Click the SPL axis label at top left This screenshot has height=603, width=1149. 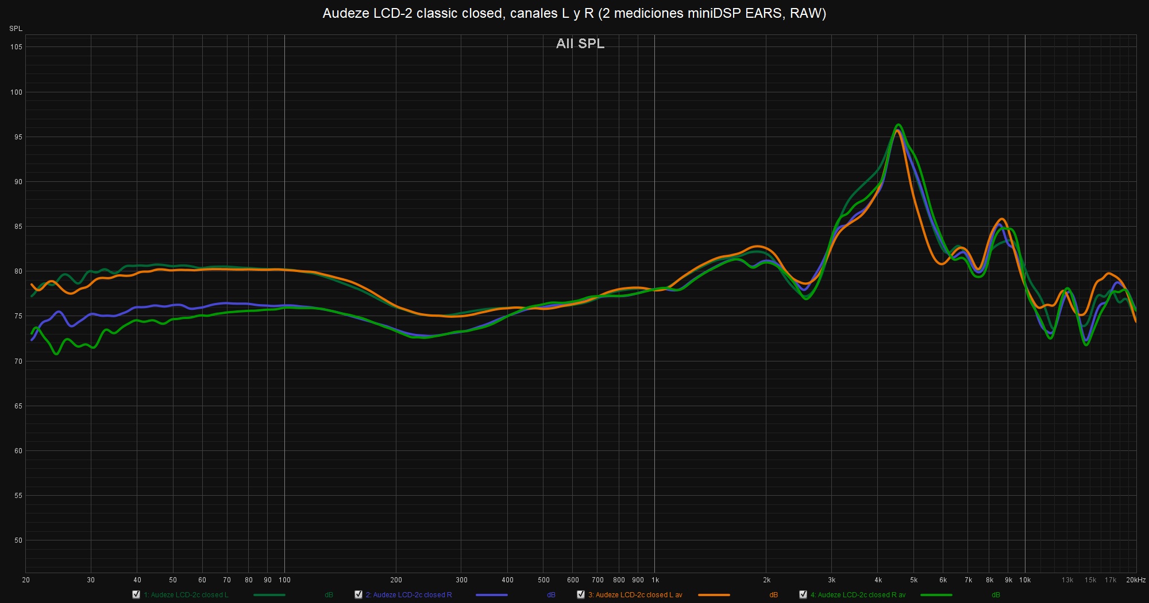click(x=16, y=29)
